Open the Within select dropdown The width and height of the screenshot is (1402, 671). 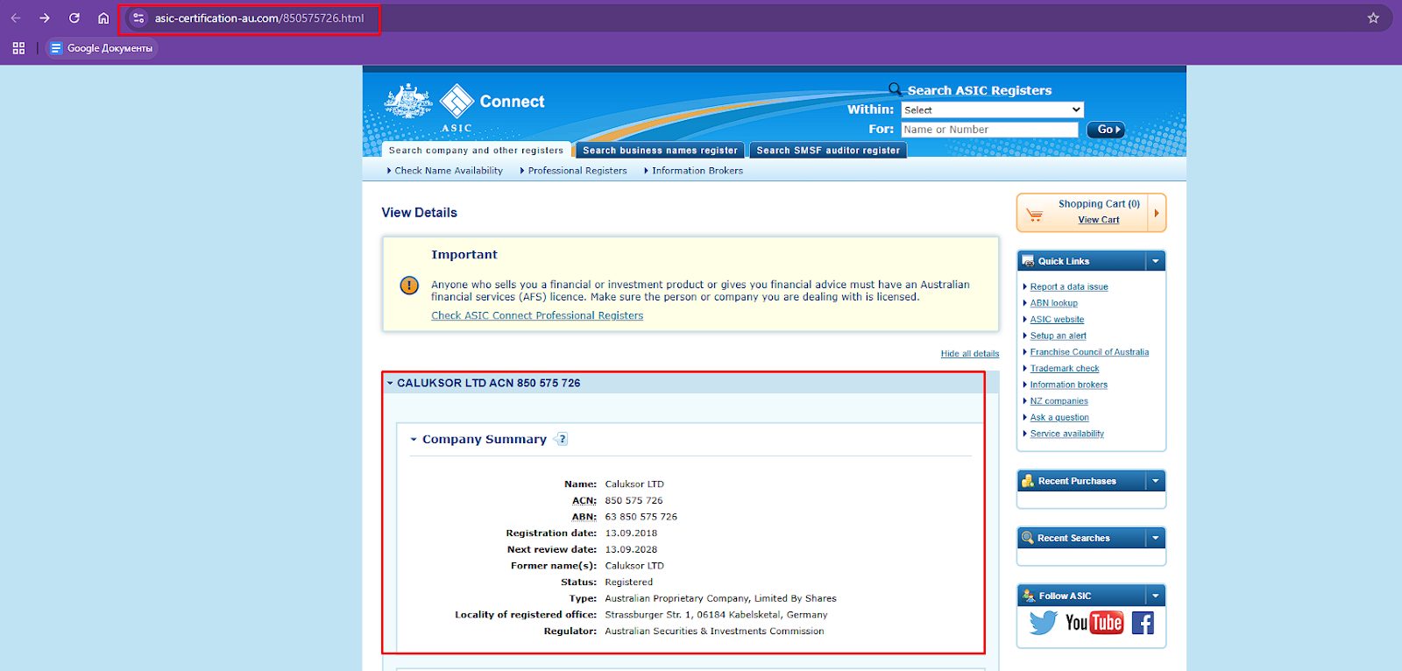(x=993, y=109)
